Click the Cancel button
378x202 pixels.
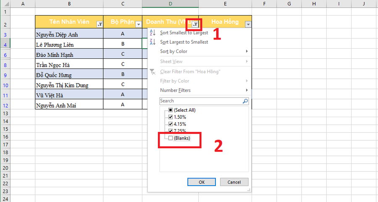[234, 182]
